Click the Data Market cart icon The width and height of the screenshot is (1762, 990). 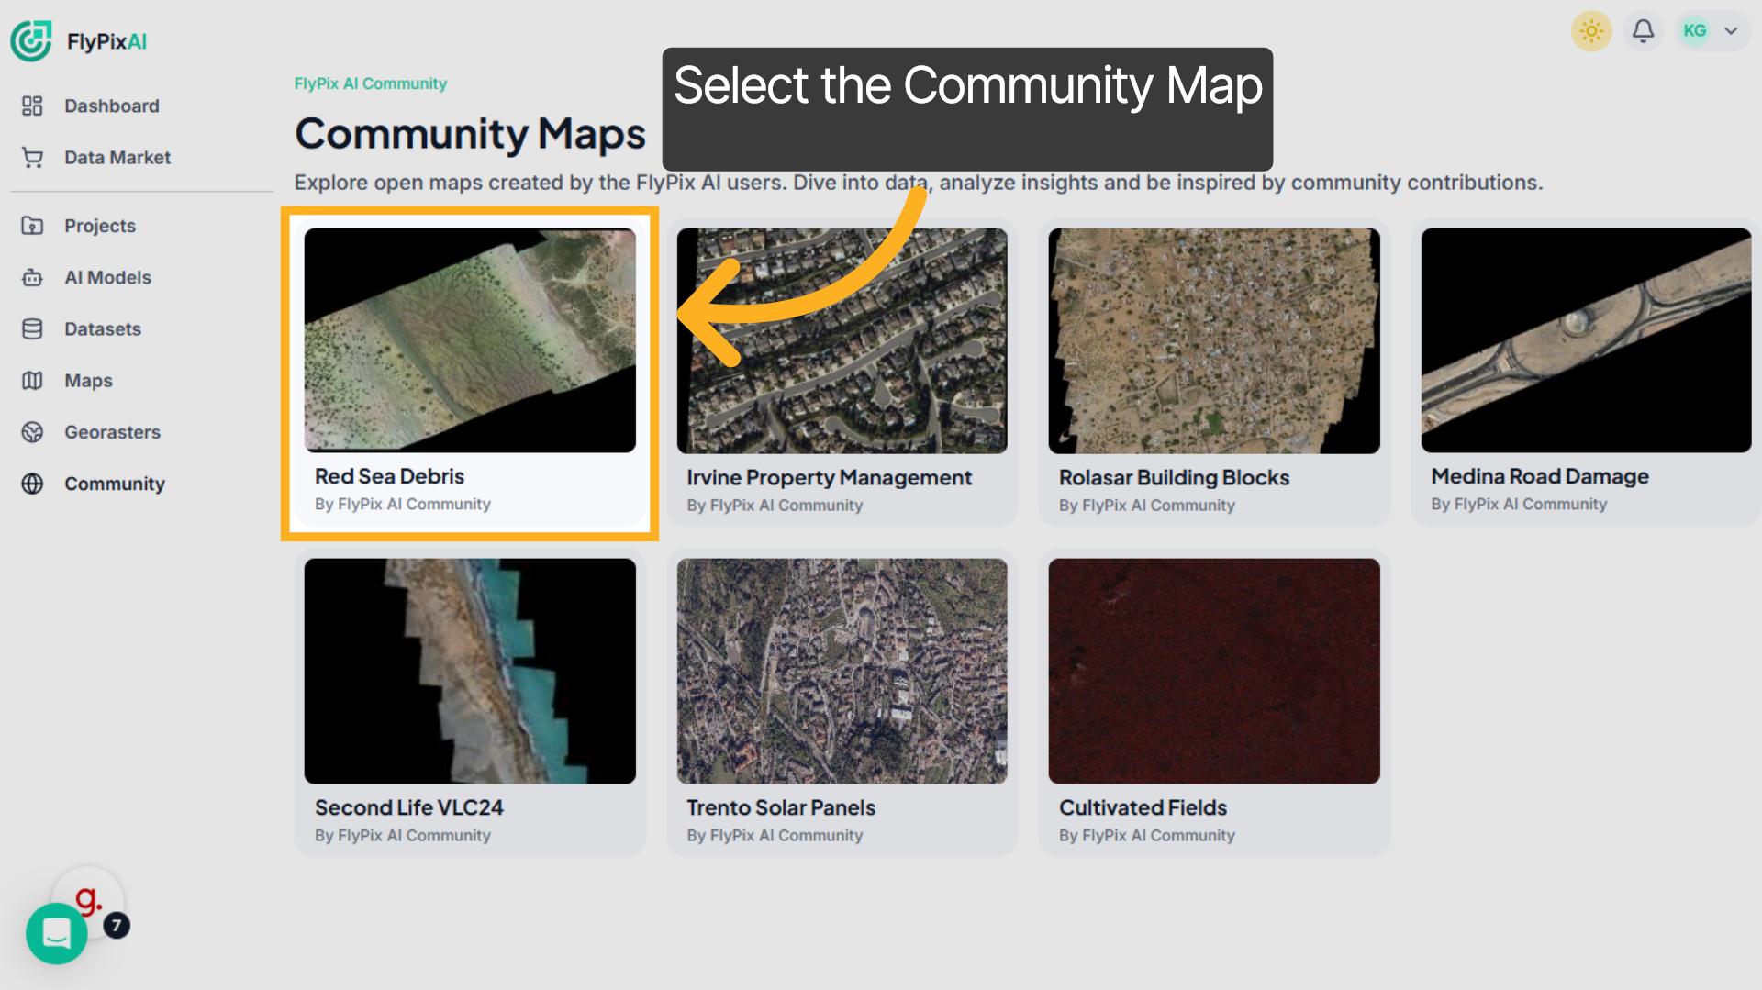coord(32,158)
